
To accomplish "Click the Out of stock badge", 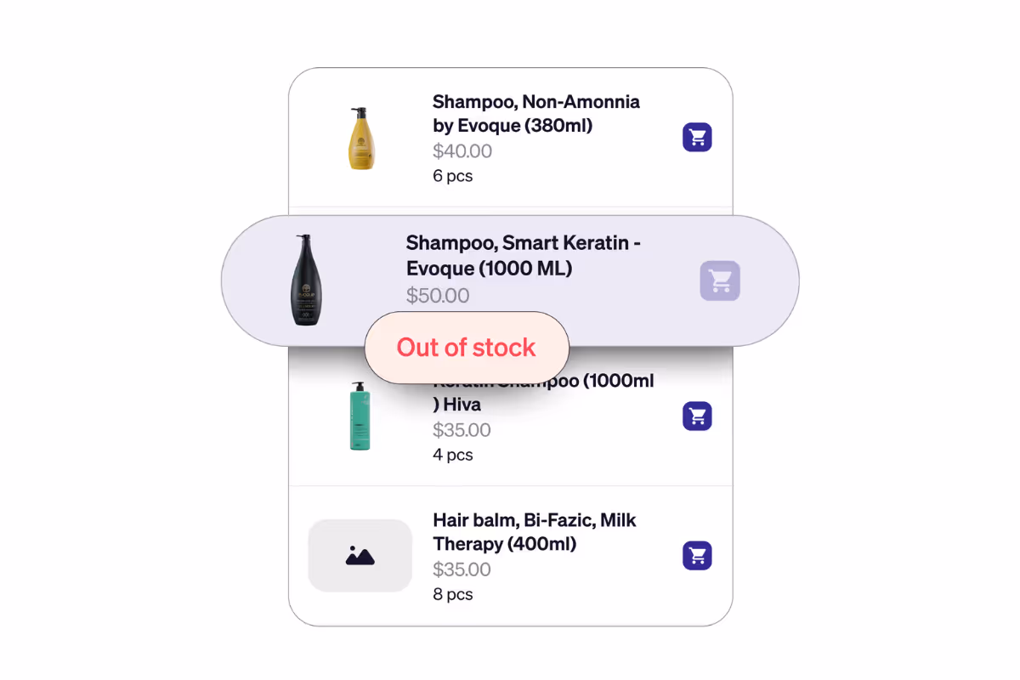I will (x=466, y=347).
